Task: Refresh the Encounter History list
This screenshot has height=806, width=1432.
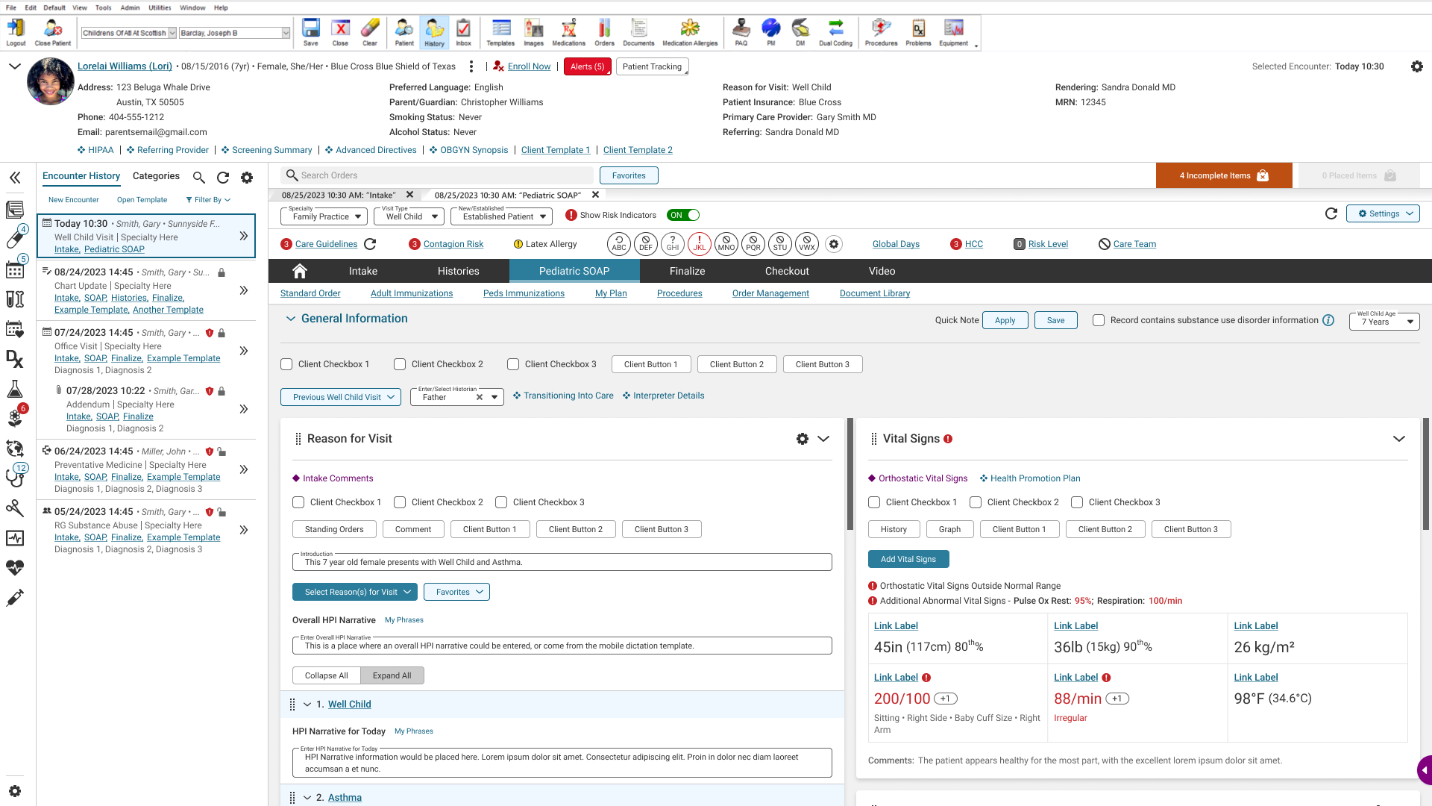Action: [222, 178]
